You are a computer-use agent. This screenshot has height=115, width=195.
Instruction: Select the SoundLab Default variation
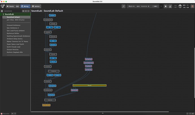(x=16, y=17)
